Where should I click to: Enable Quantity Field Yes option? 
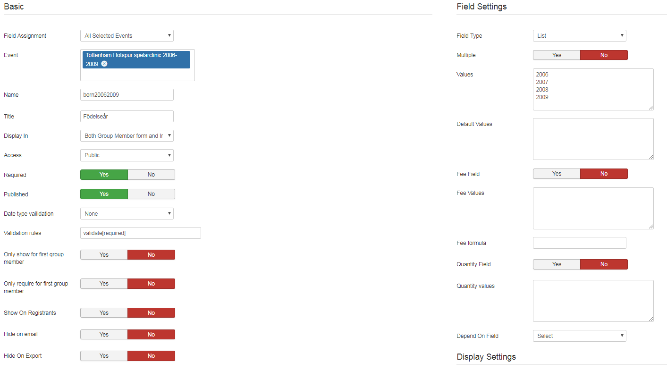tap(557, 264)
